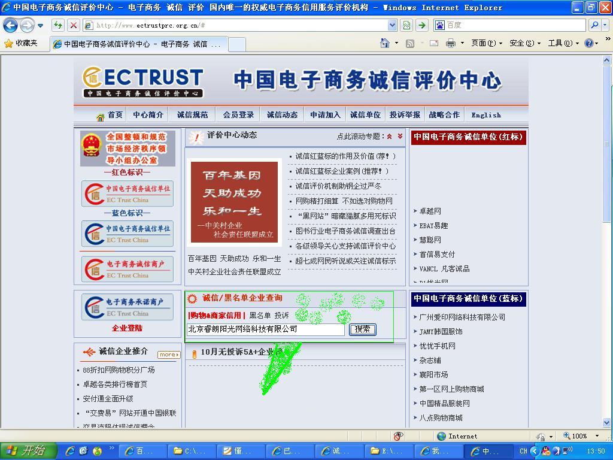Image resolution: width=613 pixels, height=460 pixels.
Task: Click the red EC Trust unit badge
Action: tap(128, 193)
